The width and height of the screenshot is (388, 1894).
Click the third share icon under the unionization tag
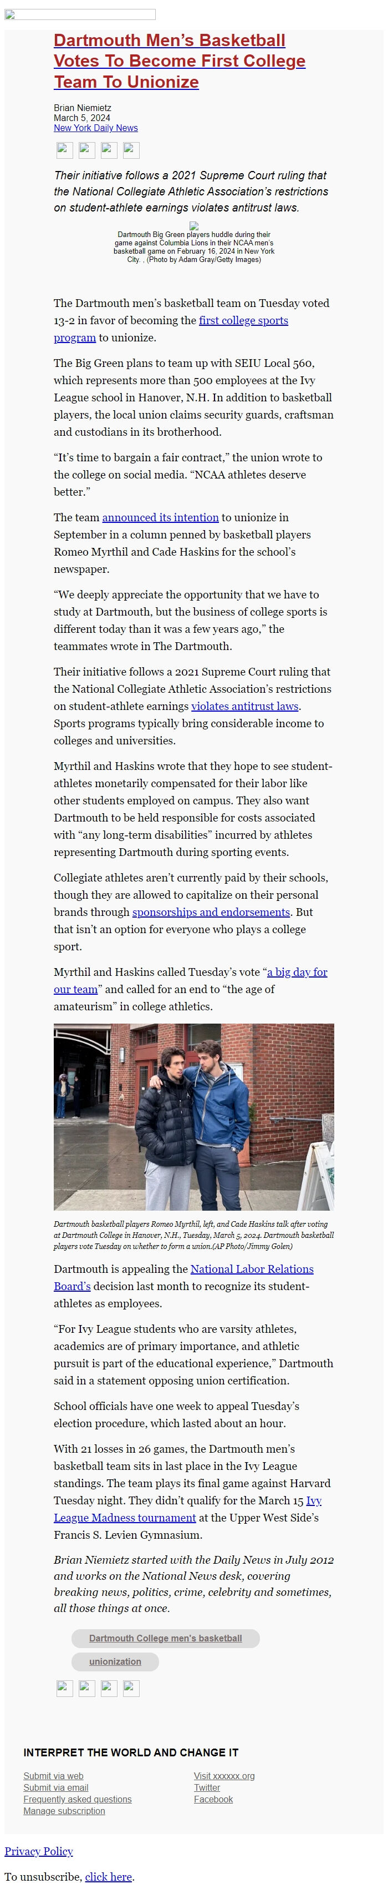109,1688
